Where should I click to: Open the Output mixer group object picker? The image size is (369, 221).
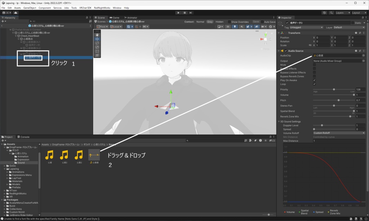(x=364, y=61)
